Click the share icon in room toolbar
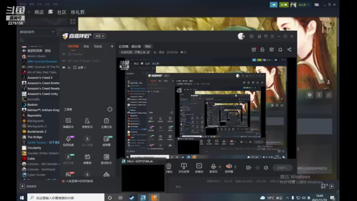 [289, 50]
